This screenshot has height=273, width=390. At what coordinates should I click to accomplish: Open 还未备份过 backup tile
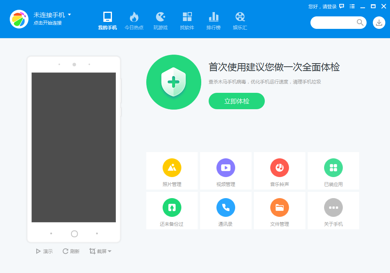pyautogui.click(x=172, y=211)
